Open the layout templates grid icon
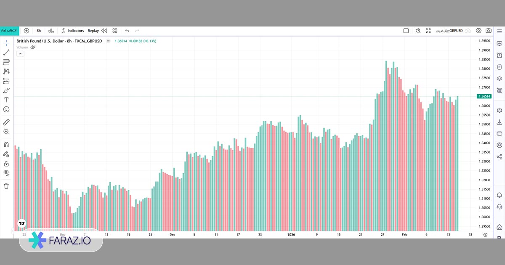This screenshot has width=505, height=265. pyautogui.click(x=115, y=31)
